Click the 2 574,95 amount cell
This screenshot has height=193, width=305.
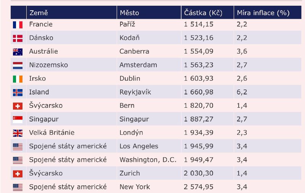(x=199, y=187)
